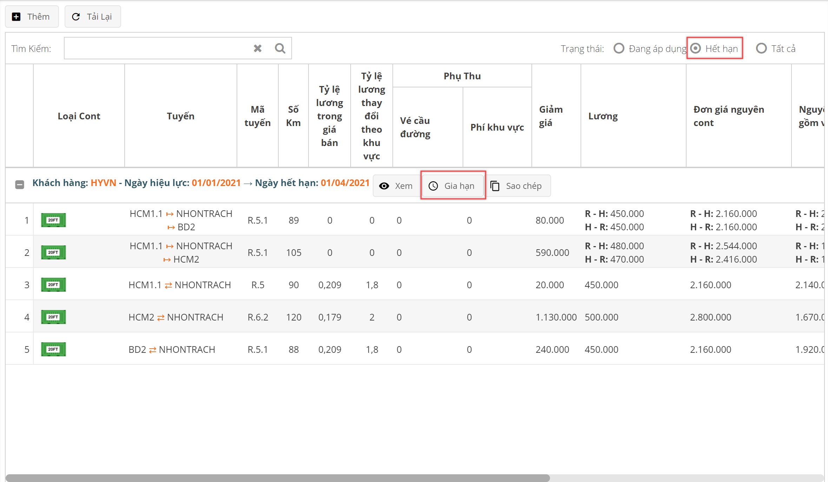Click the eye icon on Xem button
Viewport: 828px width, 482px height.
point(384,186)
